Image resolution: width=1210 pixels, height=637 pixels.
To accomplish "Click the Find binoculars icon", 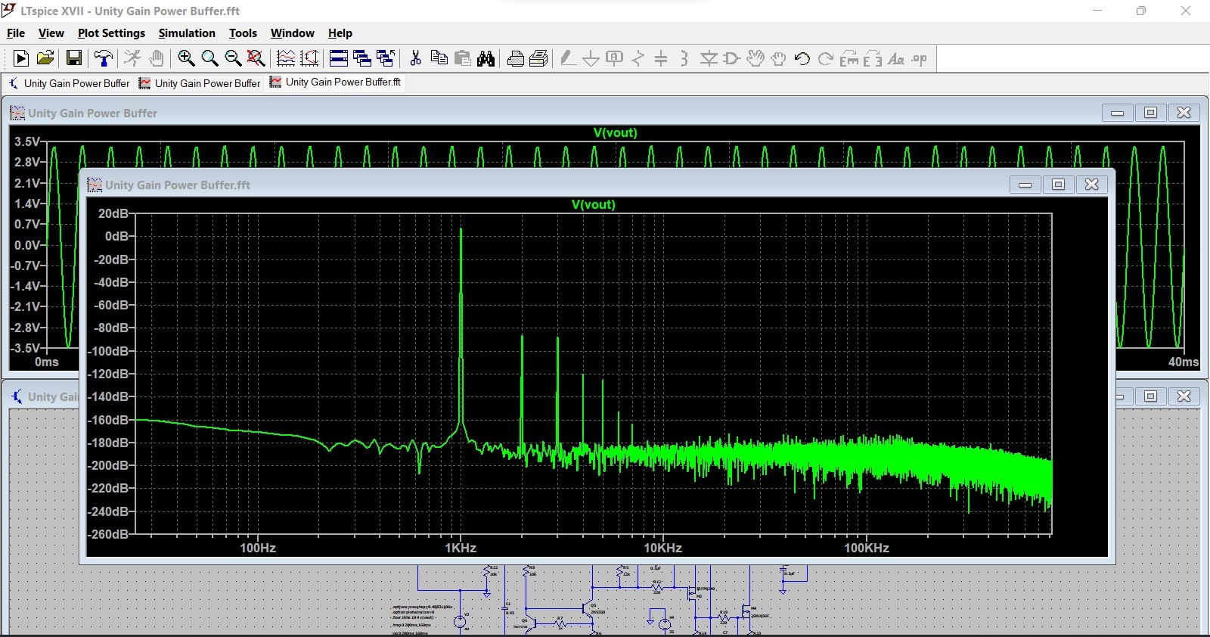I will click(x=486, y=58).
